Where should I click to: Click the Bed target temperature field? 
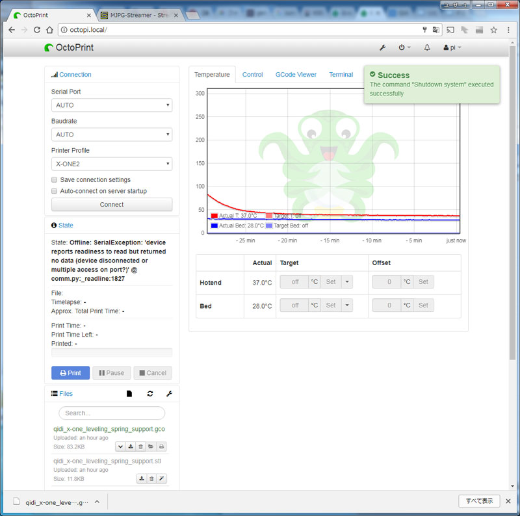tap(294, 305)
